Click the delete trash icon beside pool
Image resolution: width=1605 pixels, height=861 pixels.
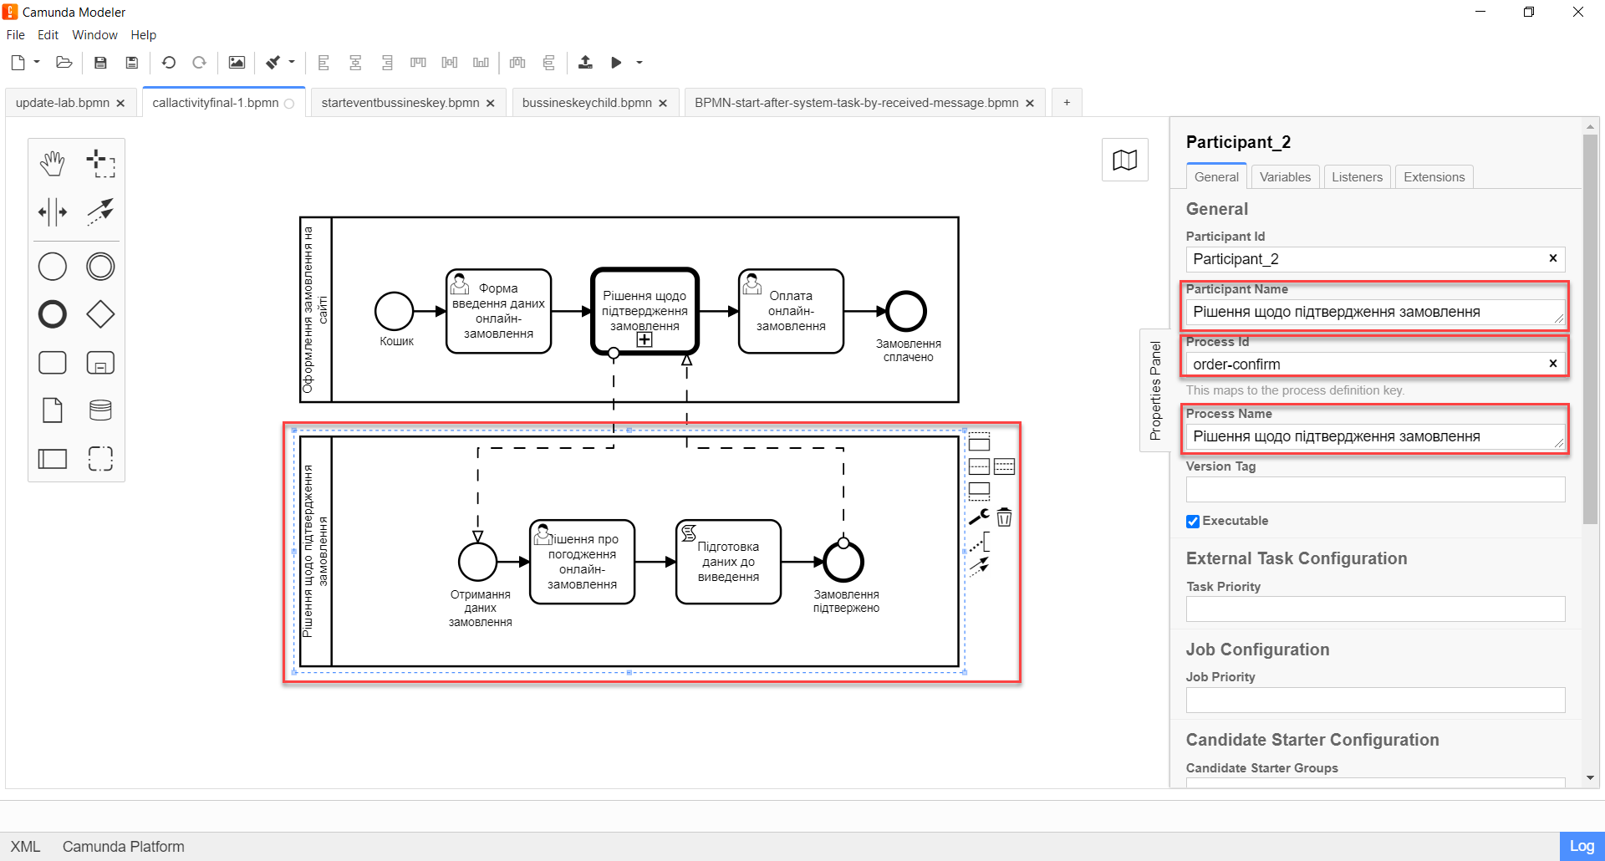point(1004,518)
